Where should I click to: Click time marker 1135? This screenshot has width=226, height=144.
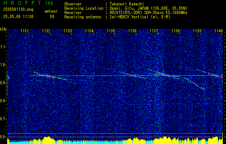click(111, 31)
